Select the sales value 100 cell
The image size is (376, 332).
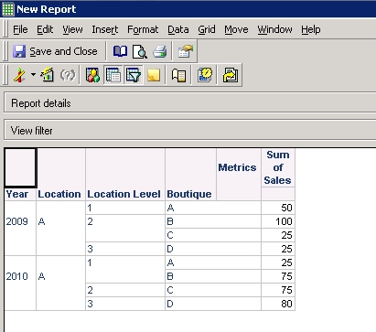[278, 221]
